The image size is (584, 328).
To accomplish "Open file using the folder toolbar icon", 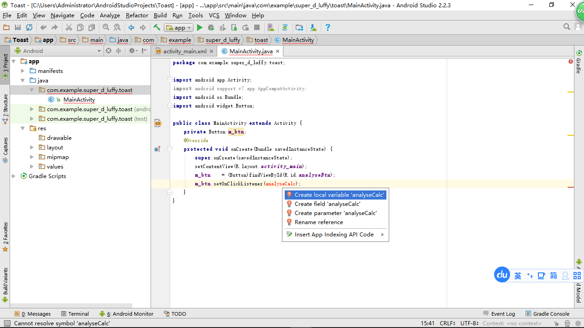I will click(x=6, y=27).
